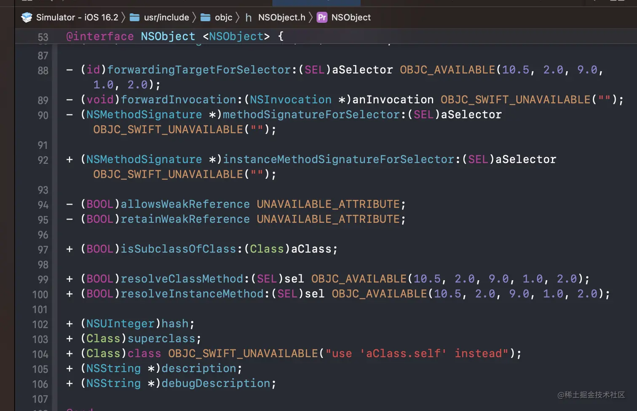Click line number 92 in the gutter
Screen dimensions: 637x411
(x=43, y=160)
